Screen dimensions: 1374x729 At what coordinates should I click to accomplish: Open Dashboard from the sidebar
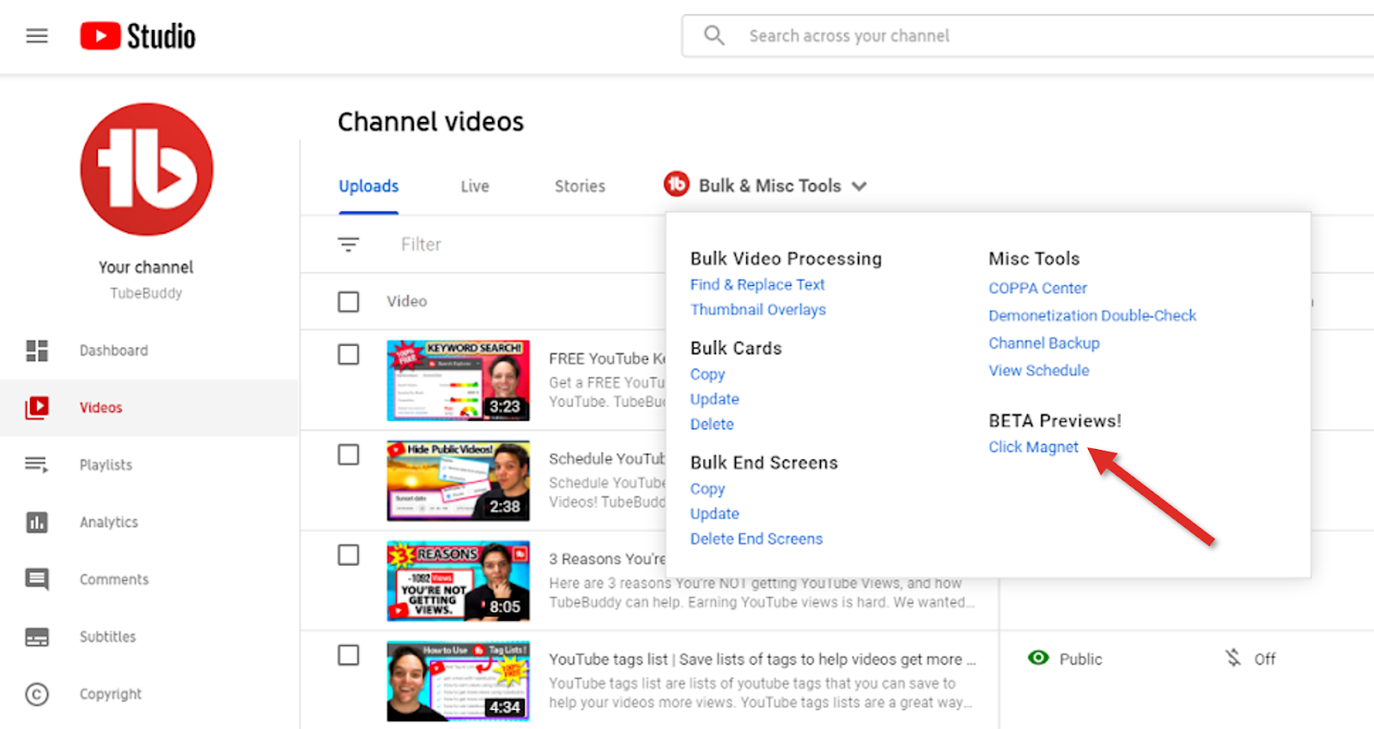(x=113, y=350)
